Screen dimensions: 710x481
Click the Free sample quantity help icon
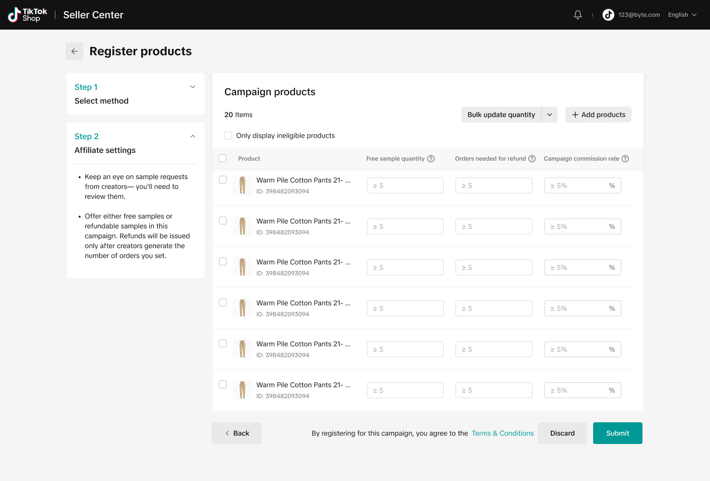pos(431,159)
